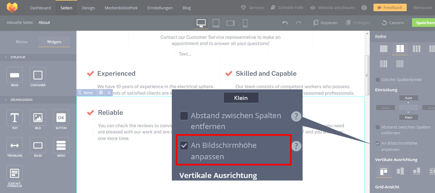Click the Text... placeholder field

tap(185, 54)
